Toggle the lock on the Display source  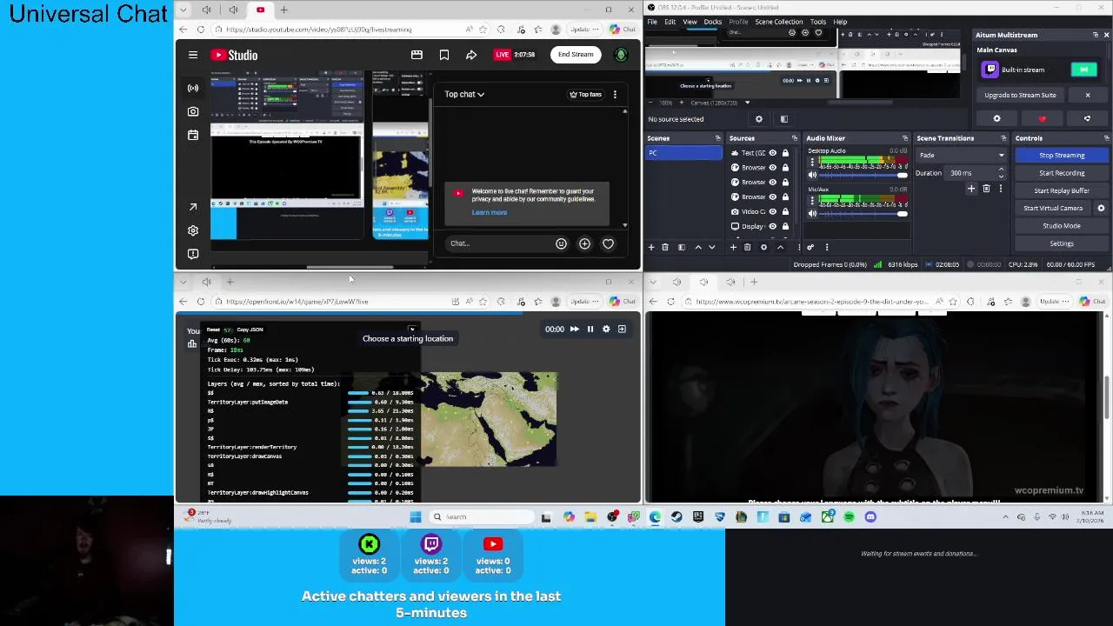point(785,226)
